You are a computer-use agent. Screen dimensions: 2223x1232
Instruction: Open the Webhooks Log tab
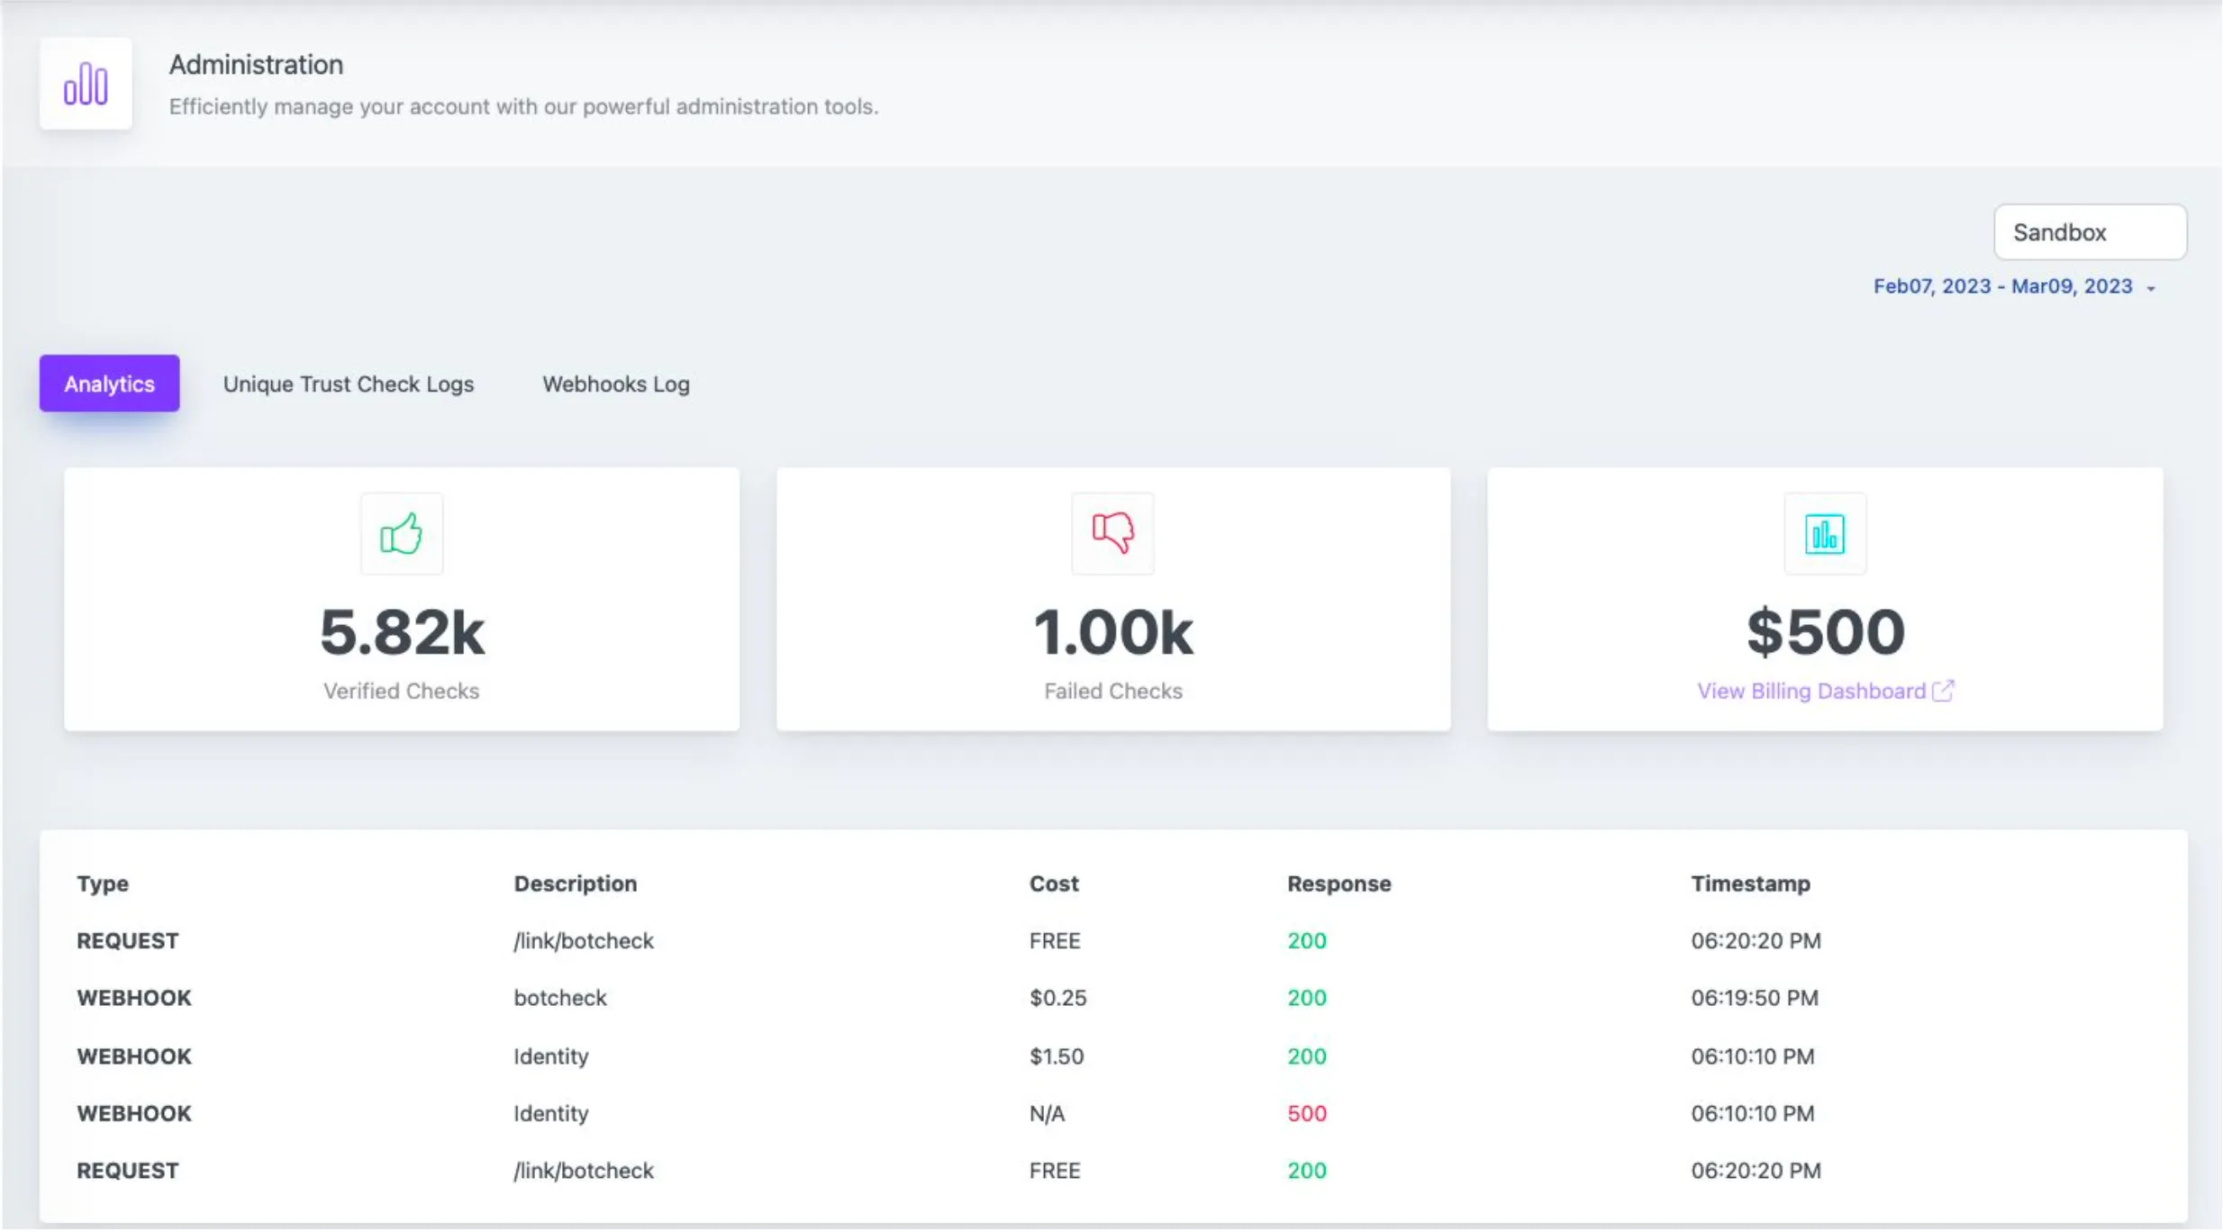tap(615, 384)
